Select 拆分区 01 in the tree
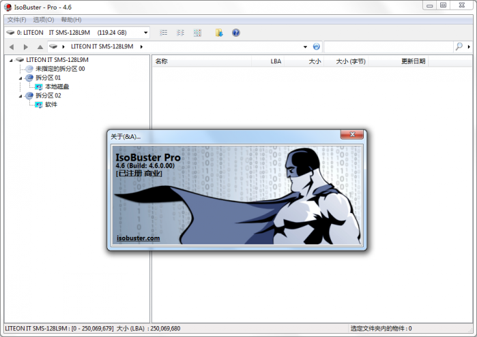The image size is (477, 337). point(48,78)
